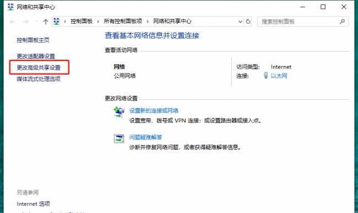Select 控制面板 breadcrumb
Viewport: 358px width, 213px height.
tap(82, 21)
